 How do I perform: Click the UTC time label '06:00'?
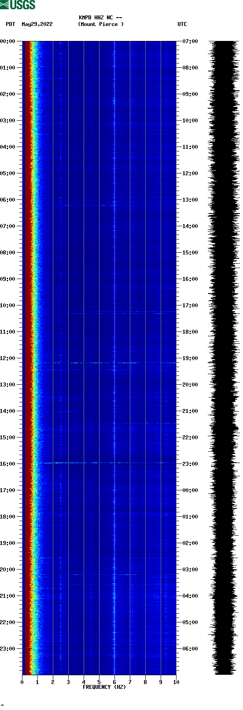[x=190, y=649]
